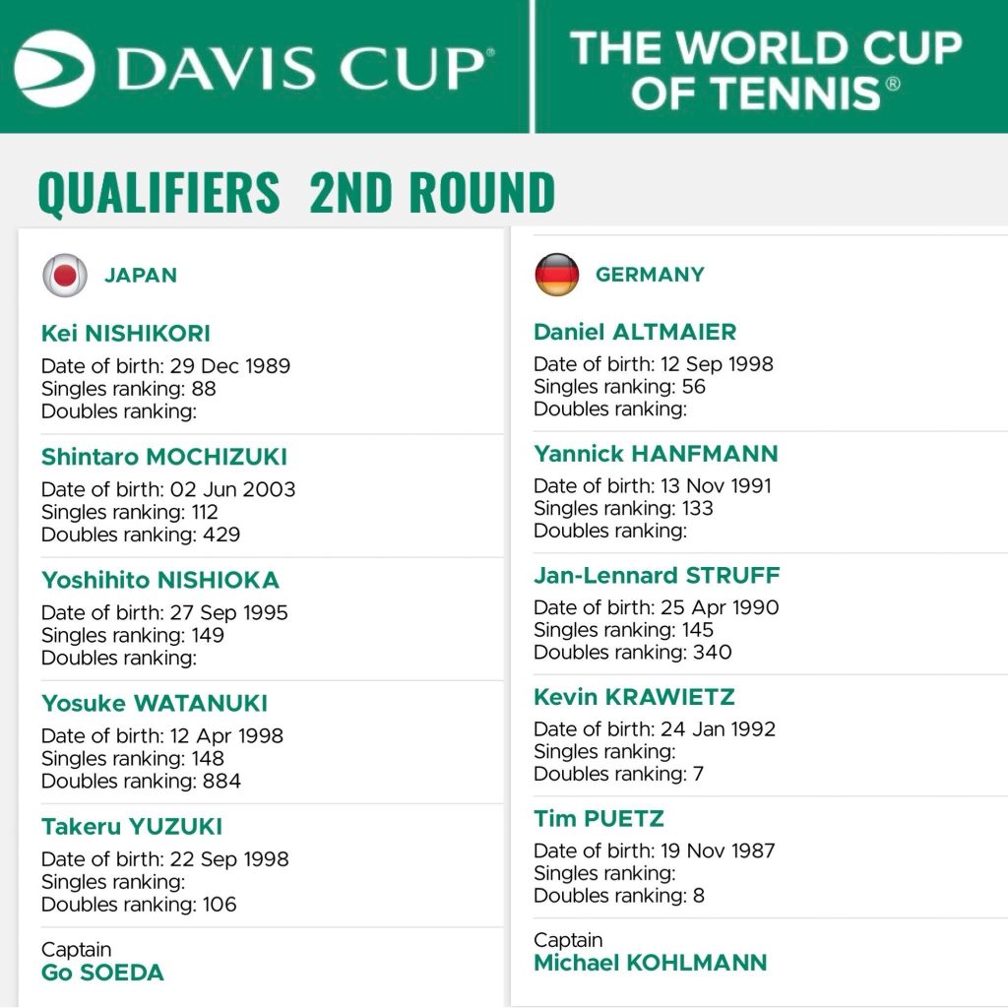1008x1008 pixels.
Task: Open Tim PUETZ player link
Action: point(598,819)
